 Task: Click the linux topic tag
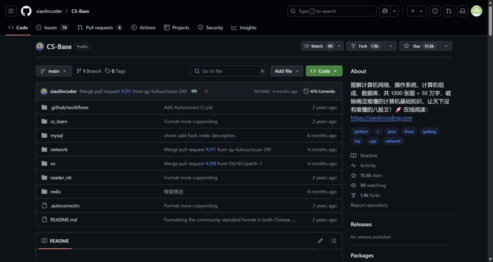pyautogui.click(x=409, y=131)
